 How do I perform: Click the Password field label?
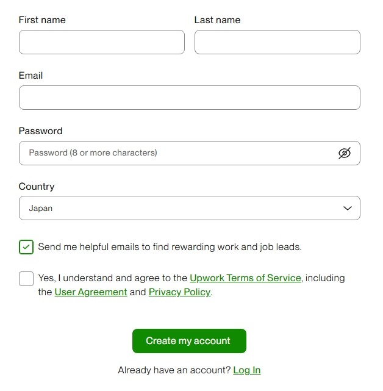coord(41,131)
